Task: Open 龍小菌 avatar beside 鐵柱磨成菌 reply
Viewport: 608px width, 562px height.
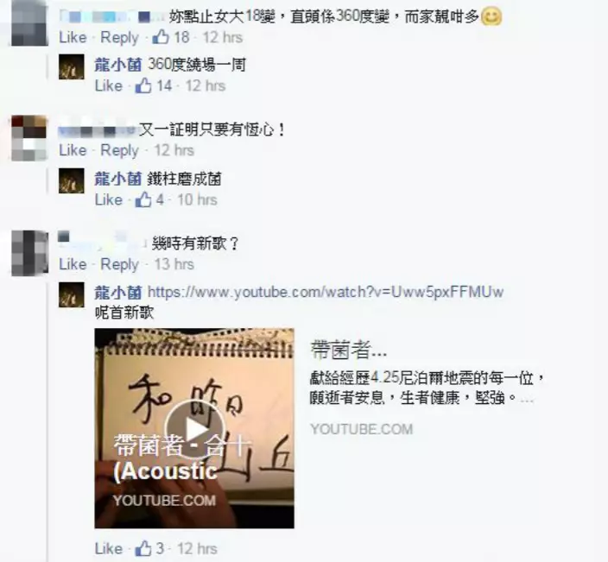Action: [x=72, y=180]
